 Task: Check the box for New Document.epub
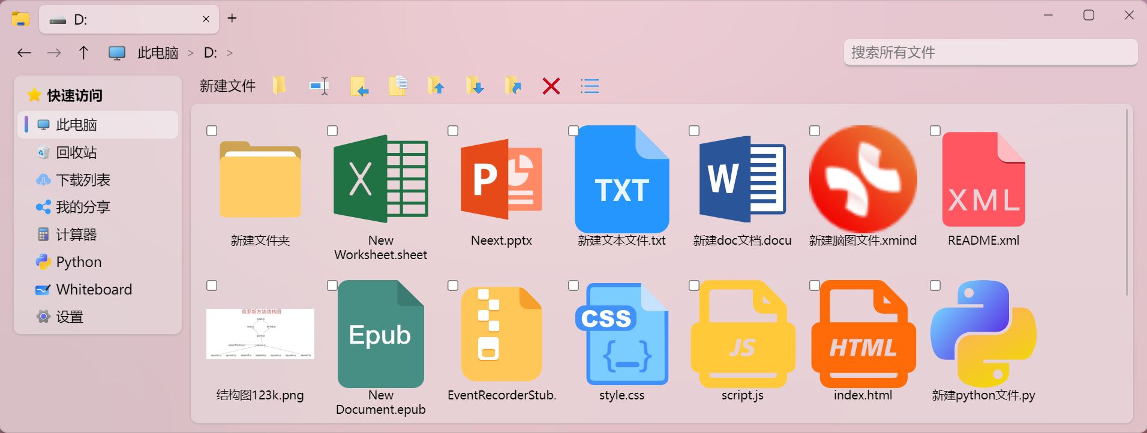[x=332, y=285]
